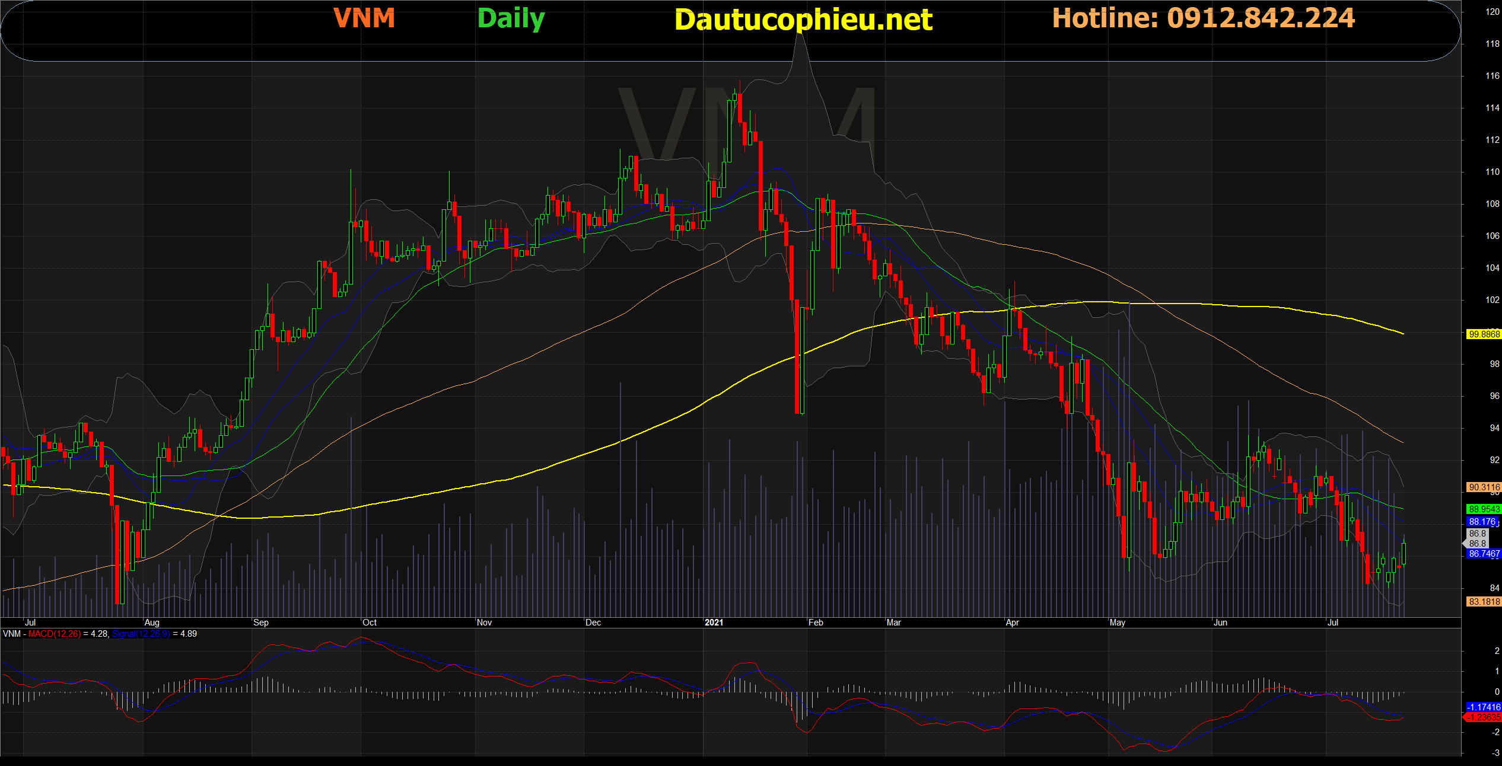Click the green 88.9543 indicator tag

click(x=1484, y=509)
